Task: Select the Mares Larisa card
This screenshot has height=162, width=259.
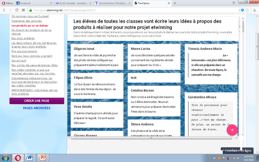Action: coord(154,57)
